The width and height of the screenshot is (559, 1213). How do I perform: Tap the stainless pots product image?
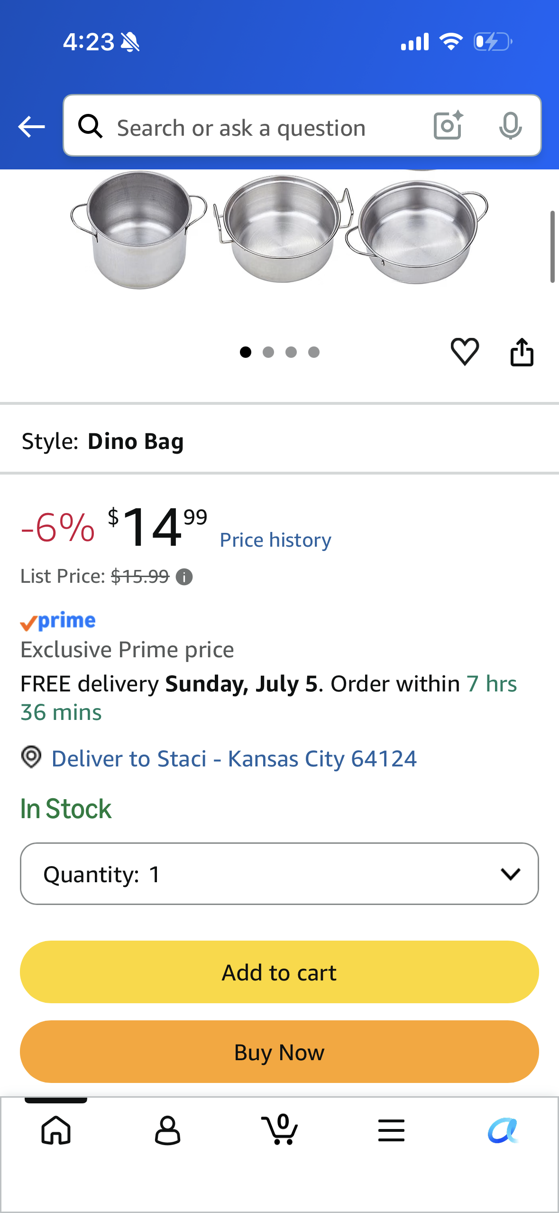(x=279, y=230)
